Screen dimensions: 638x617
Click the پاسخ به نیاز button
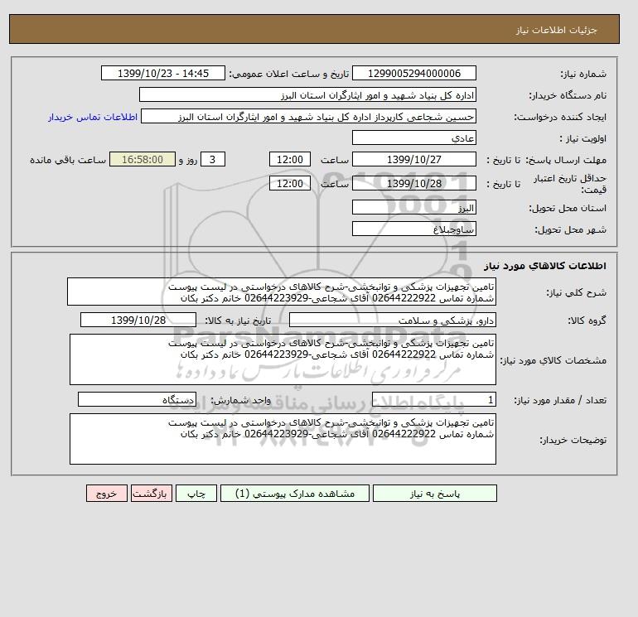(434, 494)
